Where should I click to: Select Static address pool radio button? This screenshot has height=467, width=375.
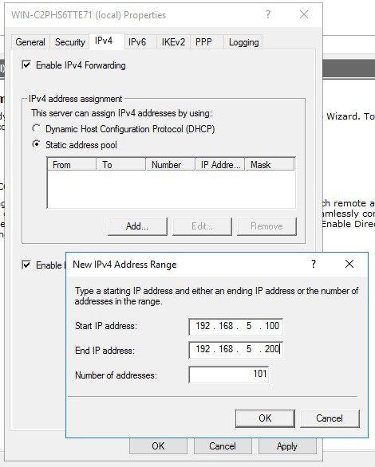tap(37, 145)
